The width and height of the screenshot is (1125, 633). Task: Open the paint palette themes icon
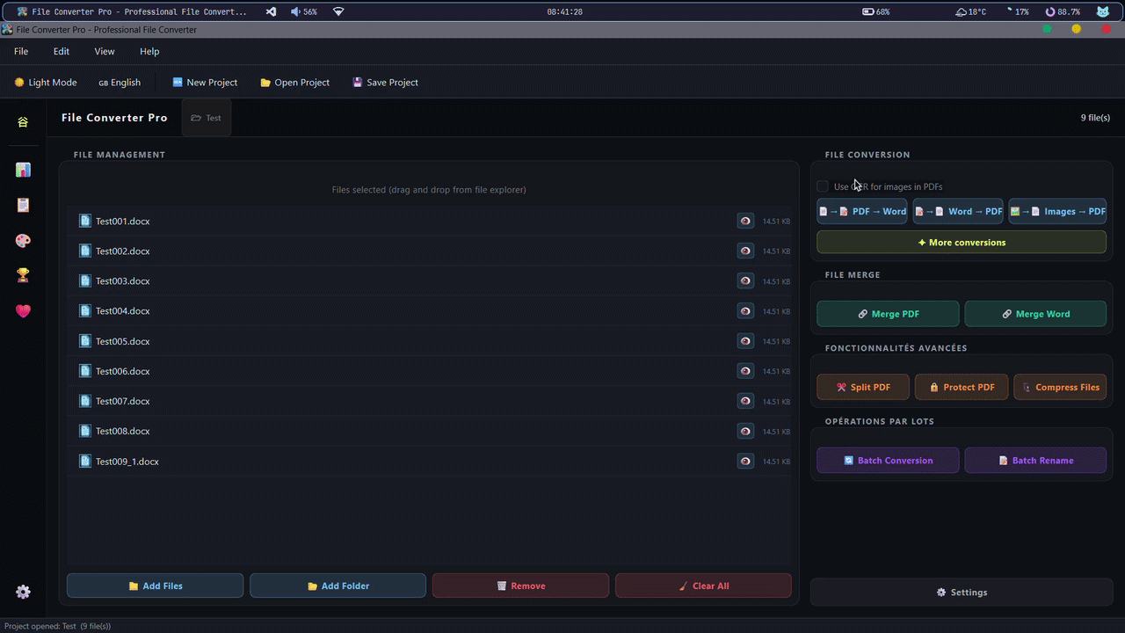[x=23, y=240]
